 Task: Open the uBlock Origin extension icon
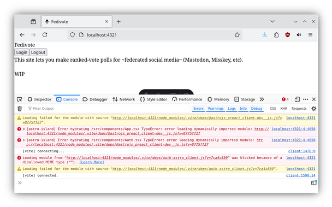pyautogui.click(x=288, y=35)
